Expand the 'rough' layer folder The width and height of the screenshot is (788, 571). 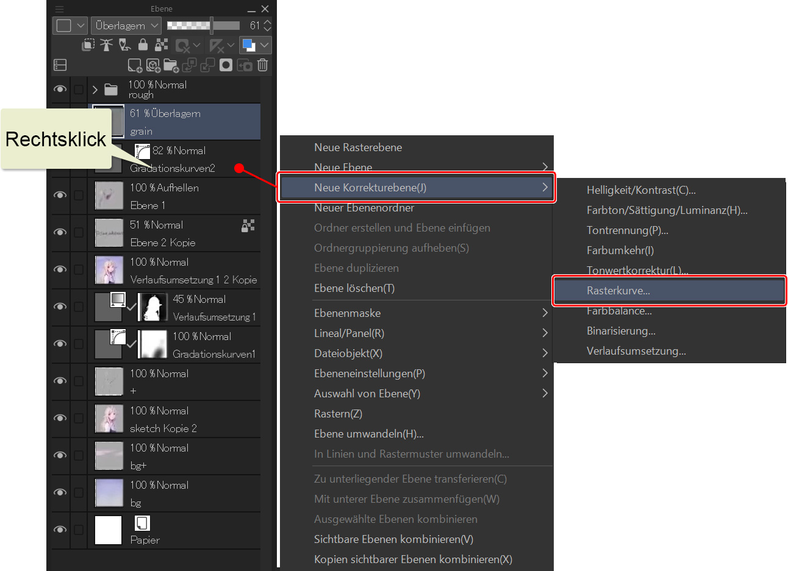click(95, 90)
